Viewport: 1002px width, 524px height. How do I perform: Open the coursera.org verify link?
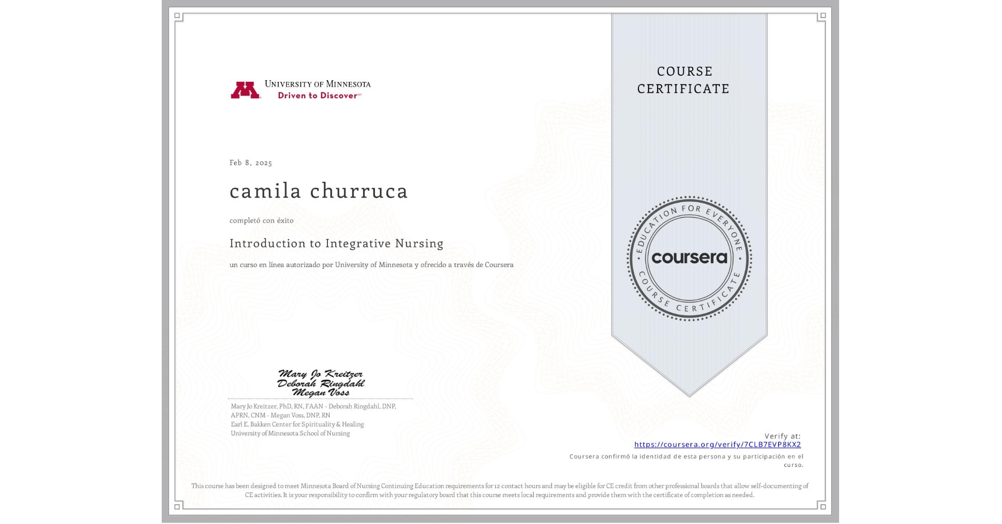coord(717,444)
